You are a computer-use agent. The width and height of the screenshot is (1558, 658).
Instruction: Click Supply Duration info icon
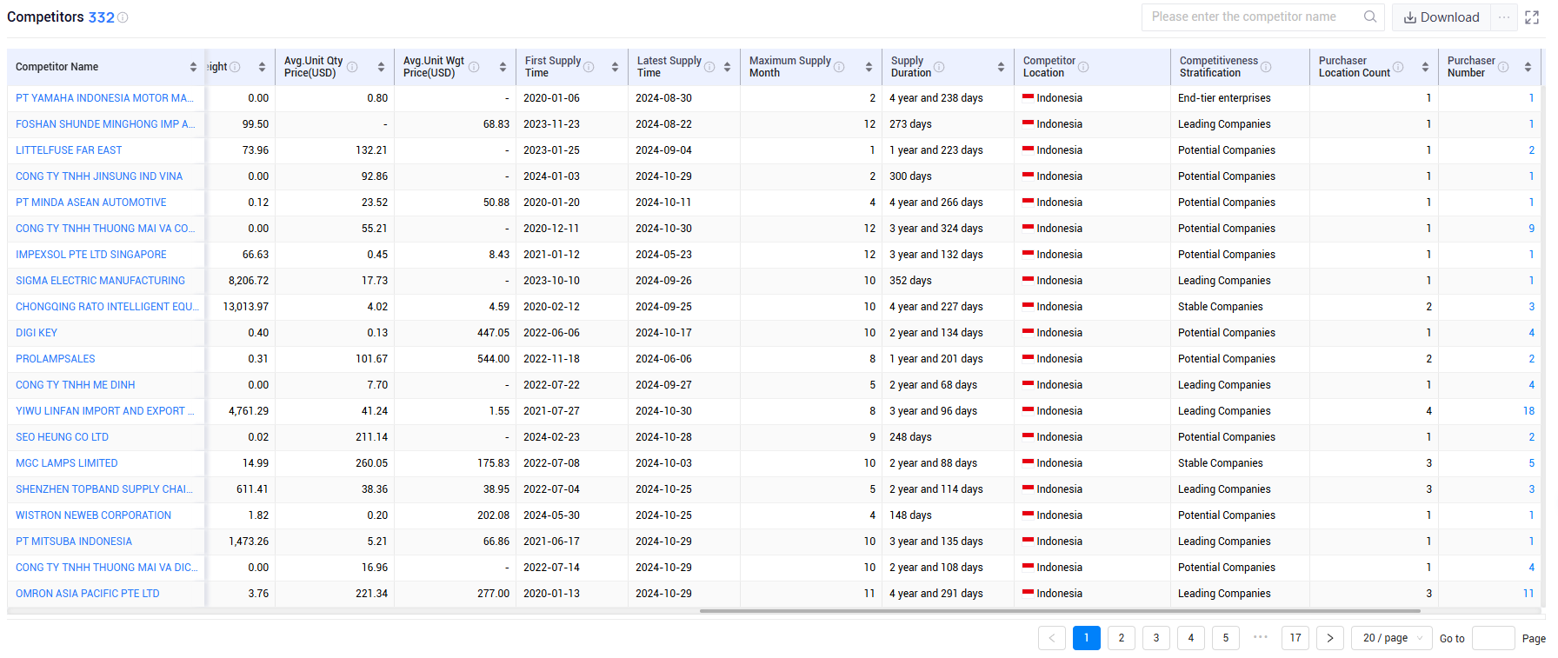tap(939, 67)
